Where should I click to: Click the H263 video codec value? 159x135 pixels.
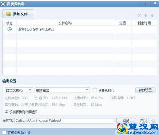point(131,98)
